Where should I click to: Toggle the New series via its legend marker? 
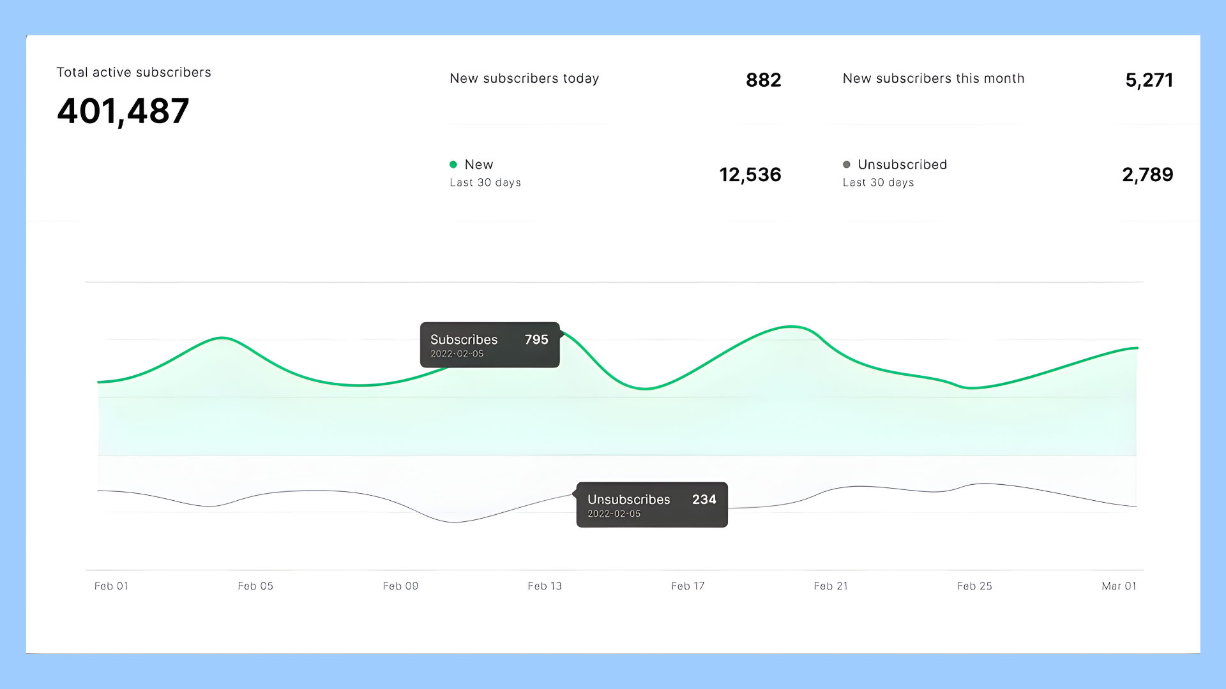click(x=454, y=164)
